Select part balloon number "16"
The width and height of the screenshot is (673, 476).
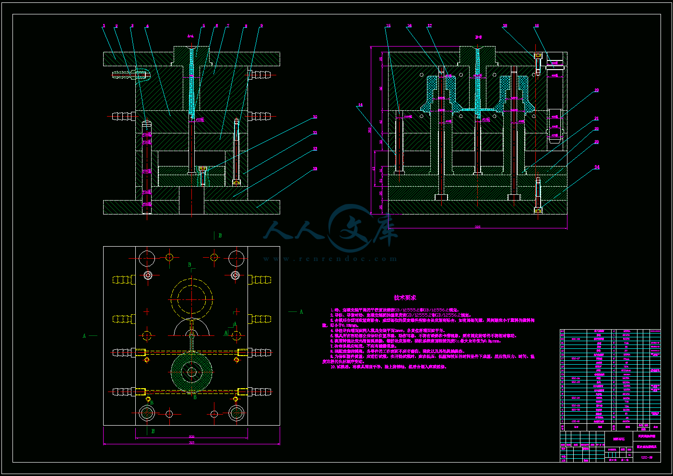409,26
